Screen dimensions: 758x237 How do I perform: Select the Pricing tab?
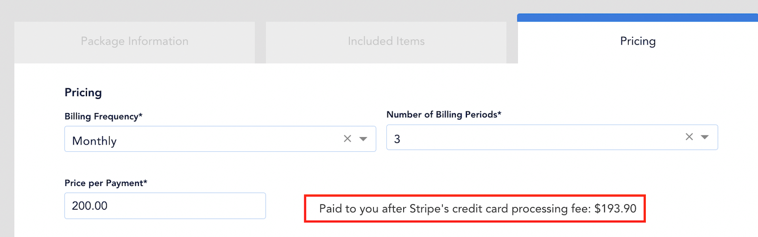[x=637, y=42]
